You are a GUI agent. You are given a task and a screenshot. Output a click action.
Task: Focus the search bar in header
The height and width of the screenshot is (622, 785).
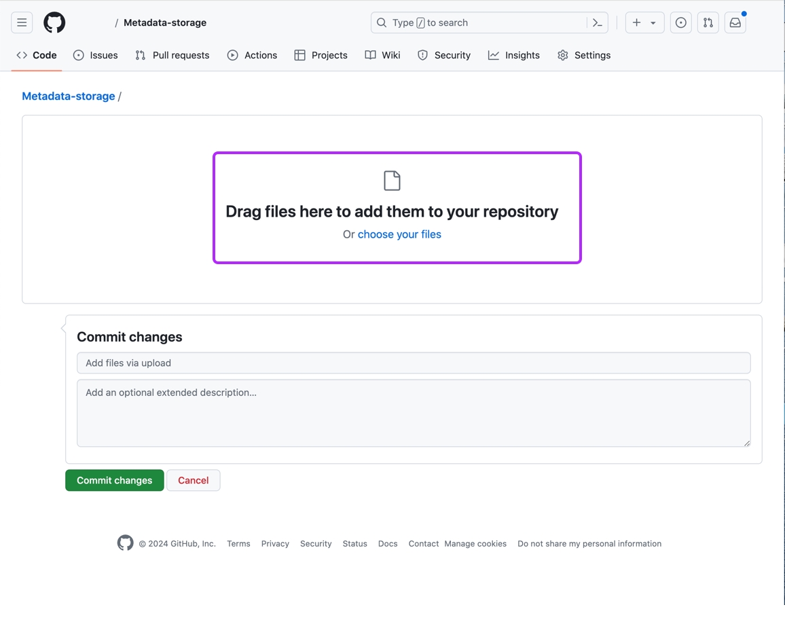[479, 22]
